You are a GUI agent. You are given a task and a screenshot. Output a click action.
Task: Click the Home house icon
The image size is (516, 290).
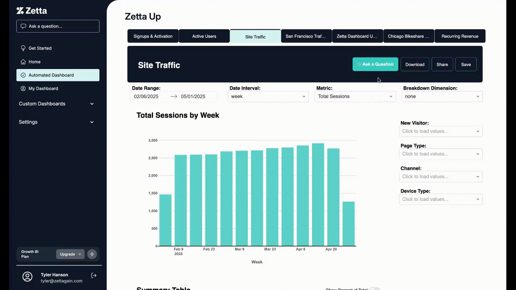click(23, 62)
